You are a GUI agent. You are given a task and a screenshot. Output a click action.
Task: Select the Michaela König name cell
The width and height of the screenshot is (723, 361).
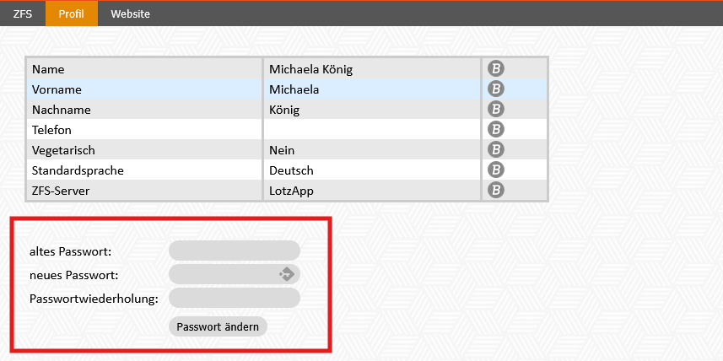point(372,68)
